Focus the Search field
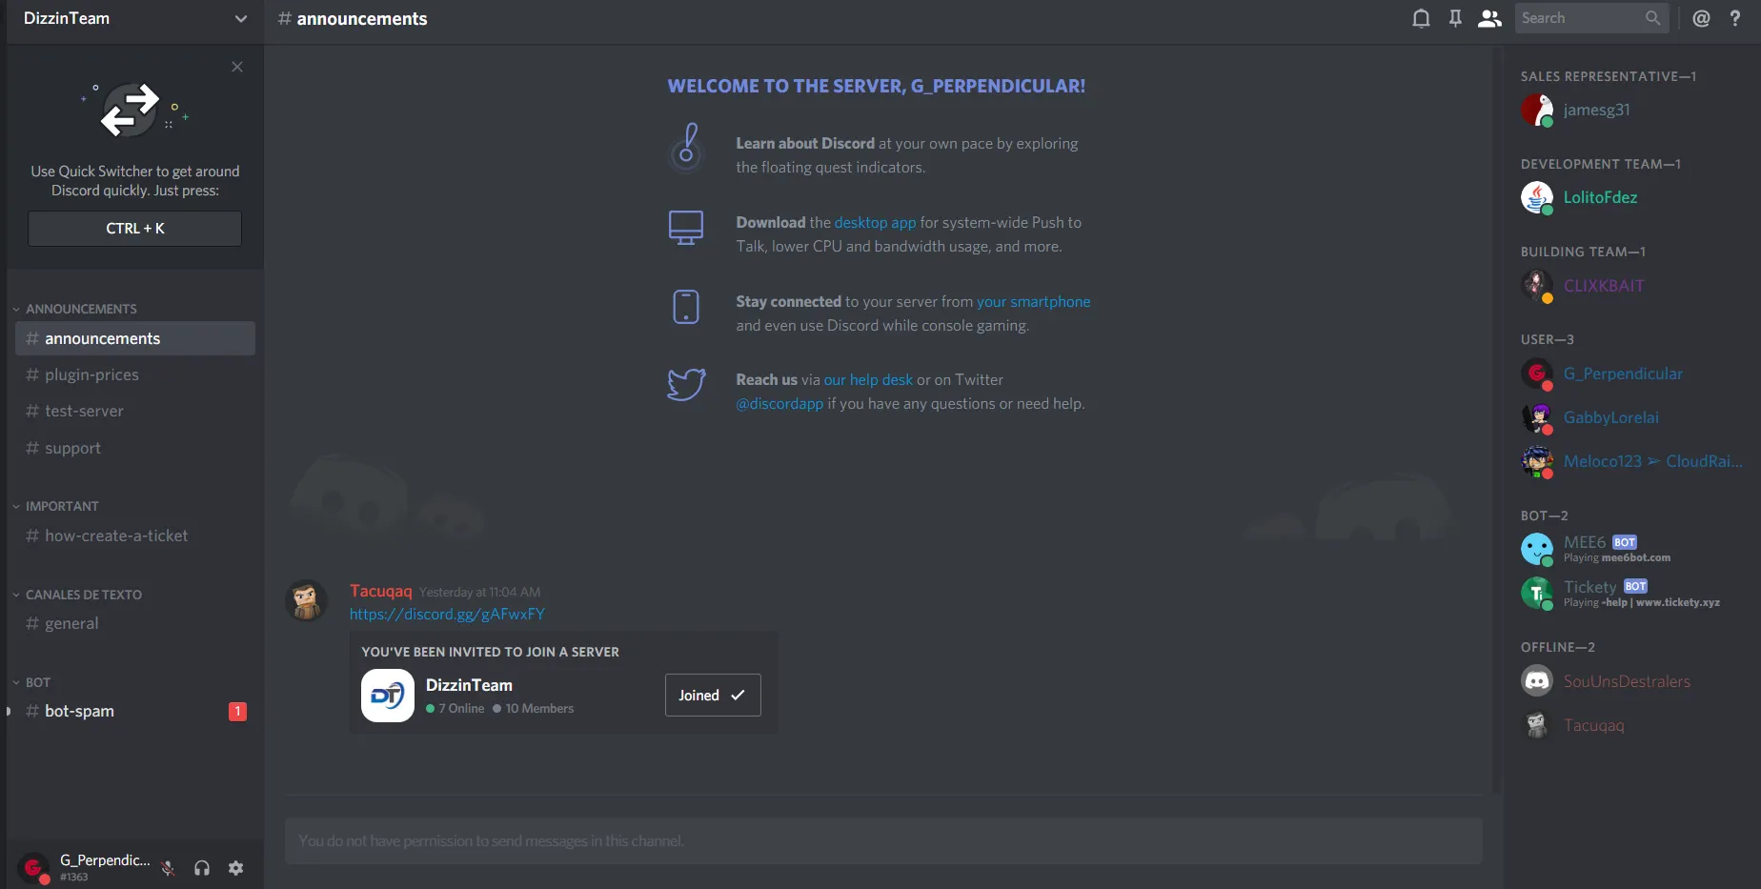The image size is (1761, 889). pos(1591,18)
